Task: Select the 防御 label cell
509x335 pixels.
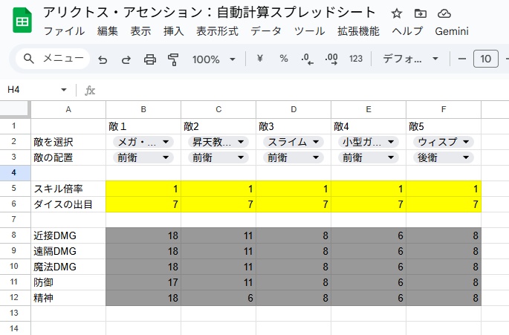Action: coord(68,282)
